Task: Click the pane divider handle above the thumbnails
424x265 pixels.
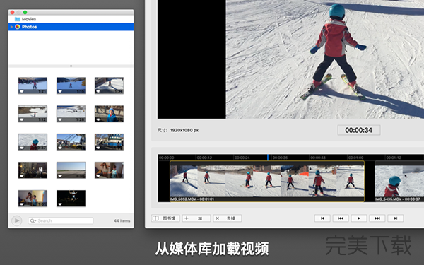Action: 71,66
